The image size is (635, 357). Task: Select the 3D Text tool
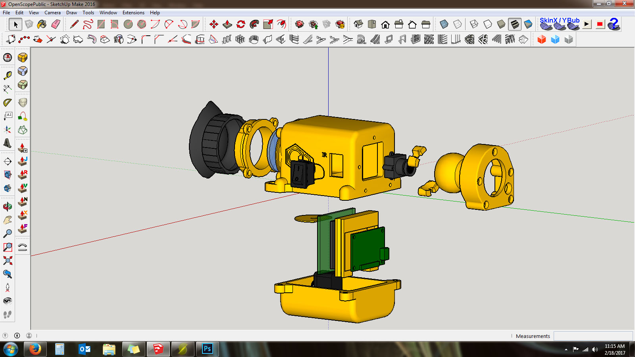(x=8, y=143)
